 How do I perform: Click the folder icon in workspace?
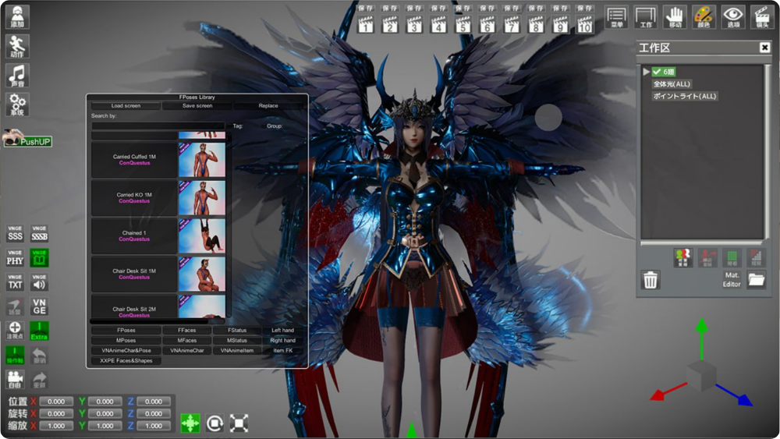pos(756,279)
